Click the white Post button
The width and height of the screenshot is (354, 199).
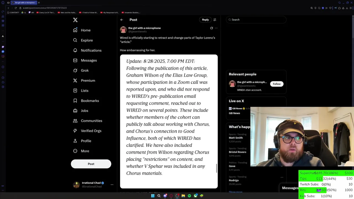[x=91, y=164]
